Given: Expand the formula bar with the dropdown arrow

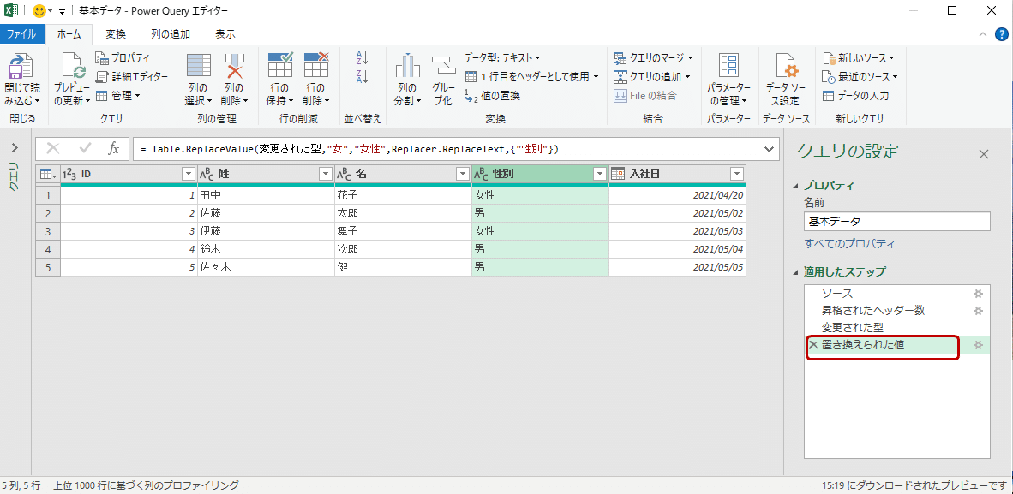Looking at the screenshot, I should coord(769,149).
